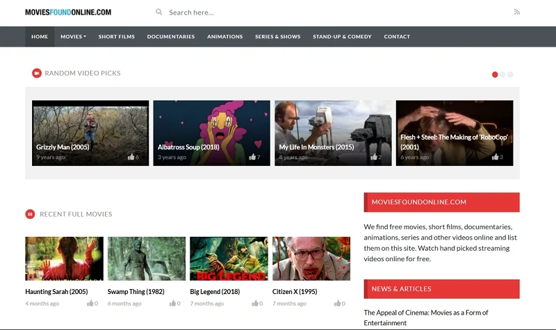Viewport: 556px width, 330px height.
Task: Click the search magnifier icon
Action: (x=159, y=12)
